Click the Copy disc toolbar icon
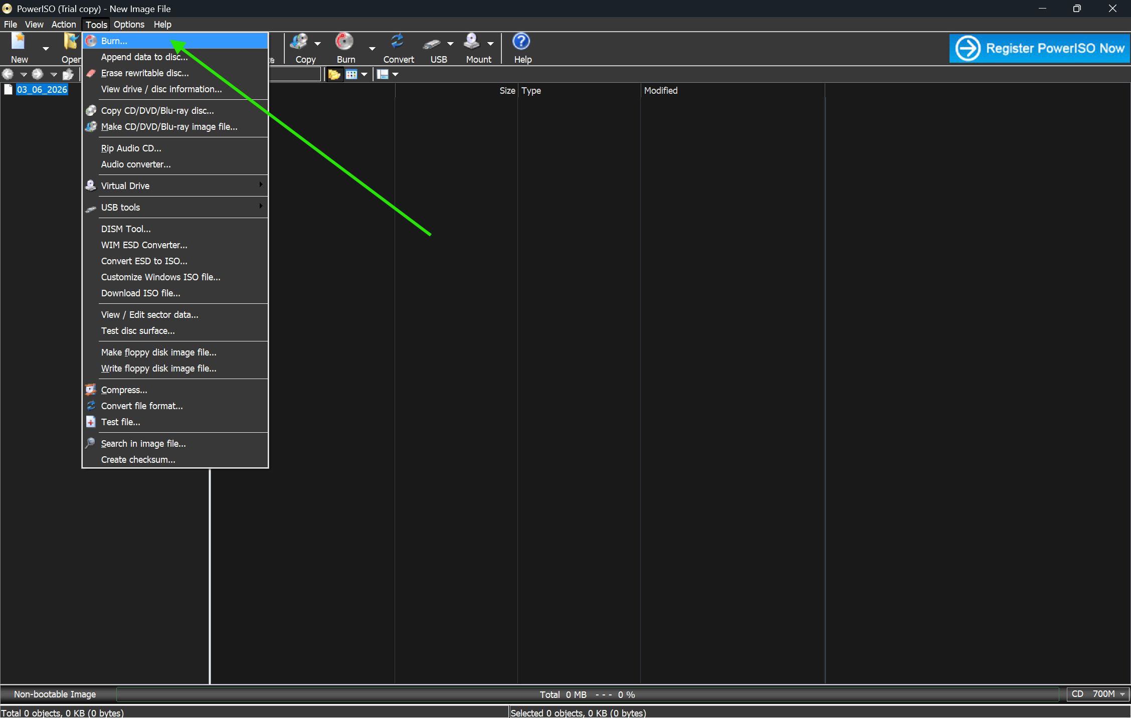Screen dimensions: 1131x718 click(300, 43)
